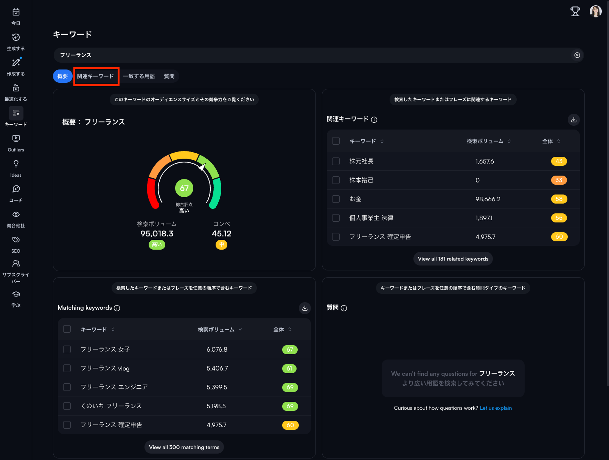
Task: Click the お金 keyword text
Action: click(x=355, y=199)
